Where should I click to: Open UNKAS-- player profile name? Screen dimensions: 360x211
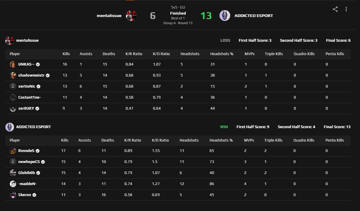click(26, 64)
